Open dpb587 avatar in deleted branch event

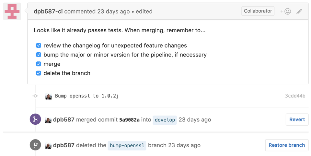coord(48,146)
